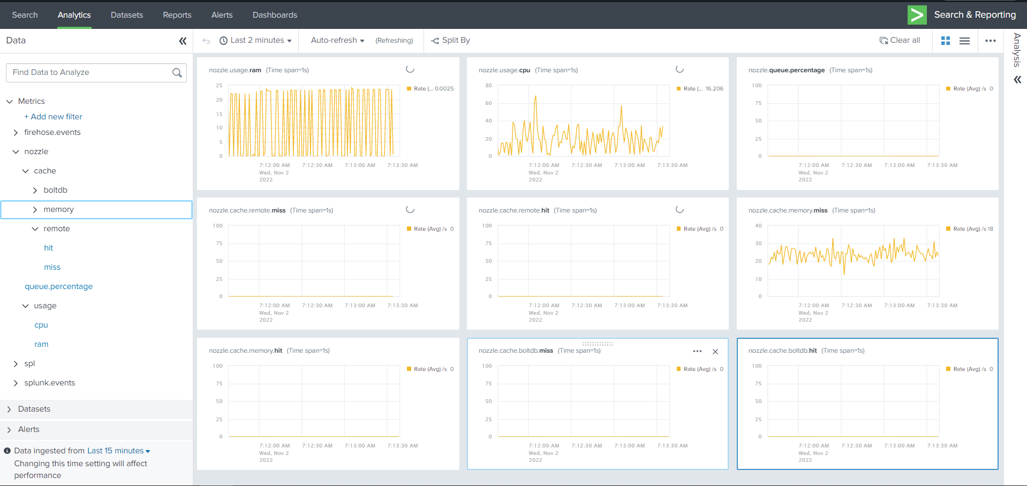Screen dimensions: 1027x486
Task: Click the search magnifier in Find Data
Action: tap(177, 73)
